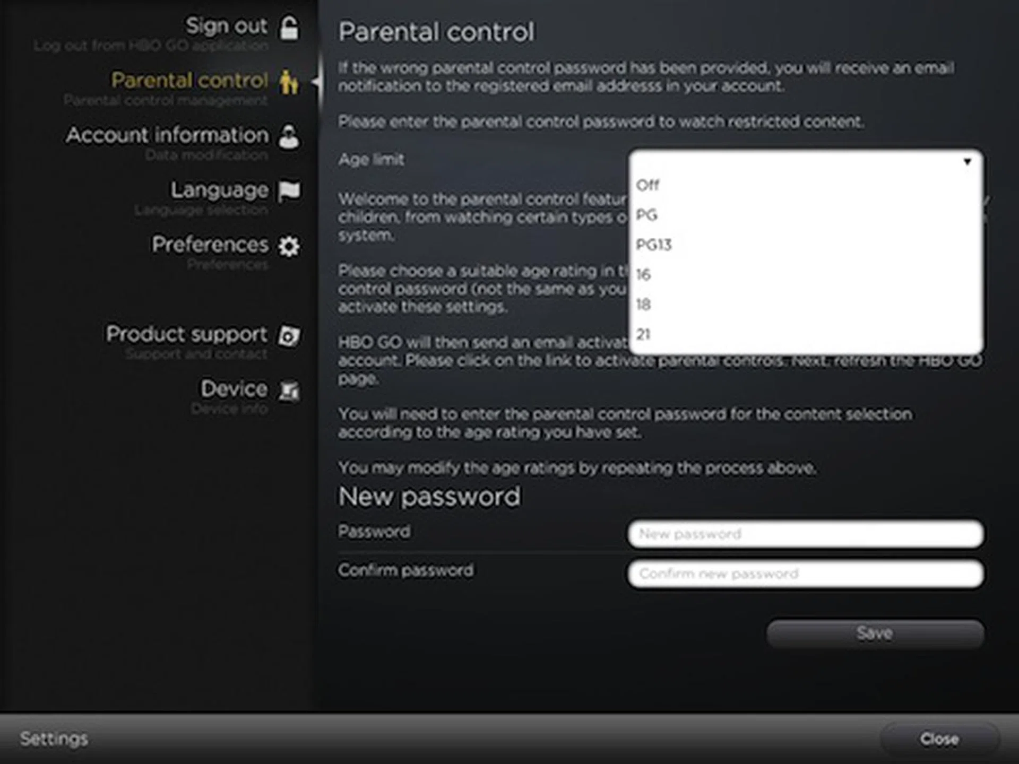
Task: Select the 21 age limit option
Action: 643,334
